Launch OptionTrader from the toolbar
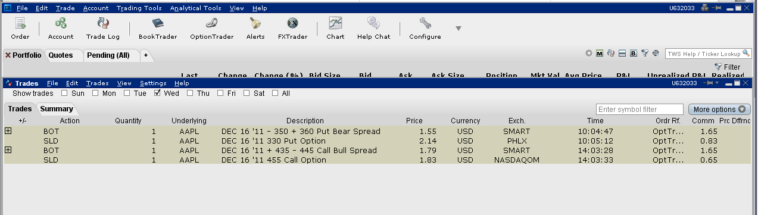 tap(211, 28)
